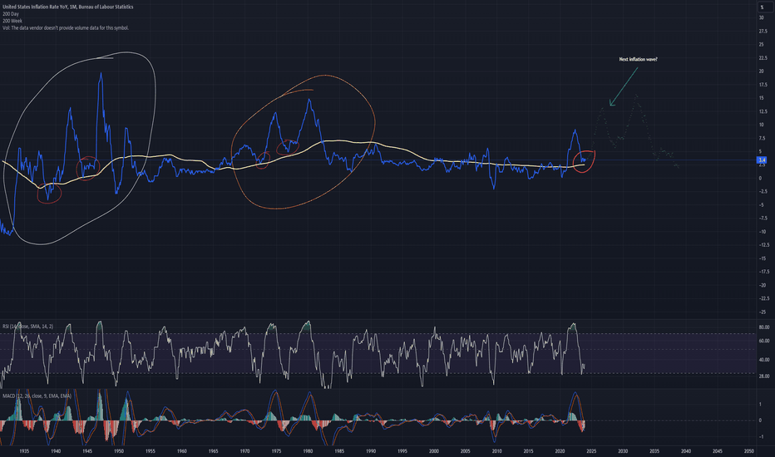The height and width of the screenshot is (457, 775).
Task: Click the MACD (12, 26, close, 9, EMA, EMA) legend
Action: coord(37,396)
